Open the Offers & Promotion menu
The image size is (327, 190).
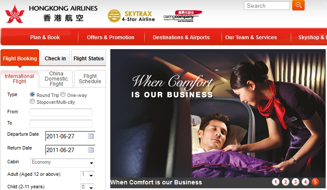click(x=111, y=37)
